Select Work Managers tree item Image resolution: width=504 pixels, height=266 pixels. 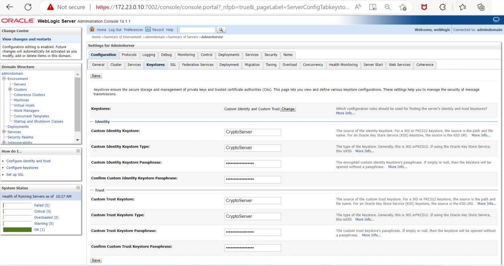[27, 111]
